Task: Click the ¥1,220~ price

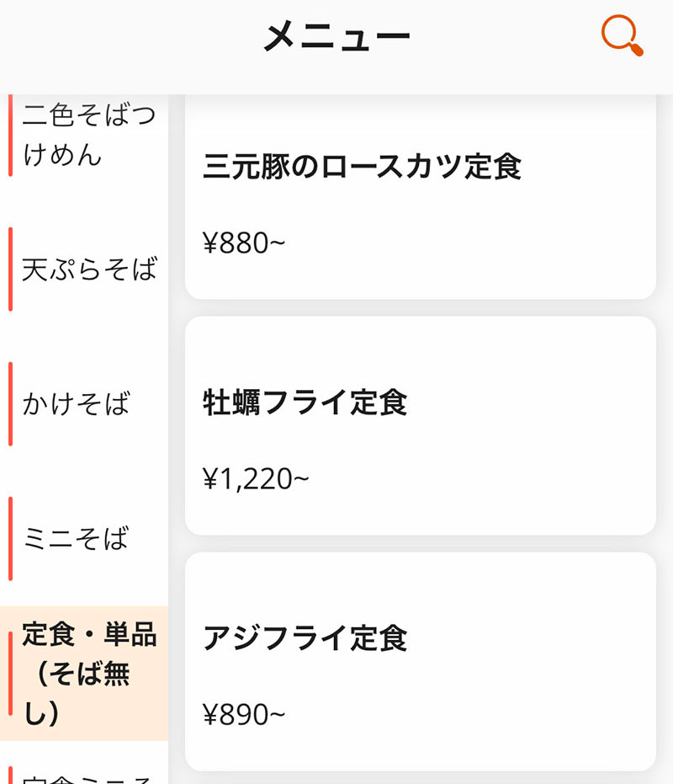Action: (x=256, y=479)
